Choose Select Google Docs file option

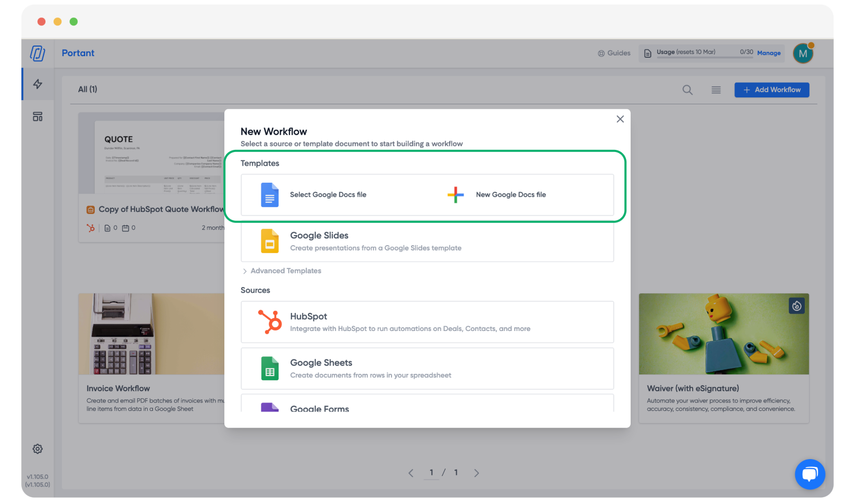pyautogui.click(x=328, y=195)
